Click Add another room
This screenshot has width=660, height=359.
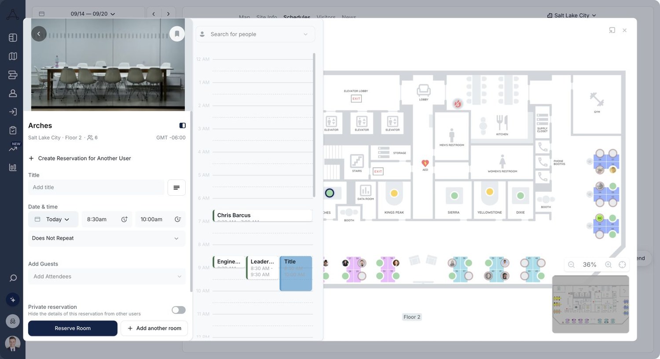click(x=154, y=328)
